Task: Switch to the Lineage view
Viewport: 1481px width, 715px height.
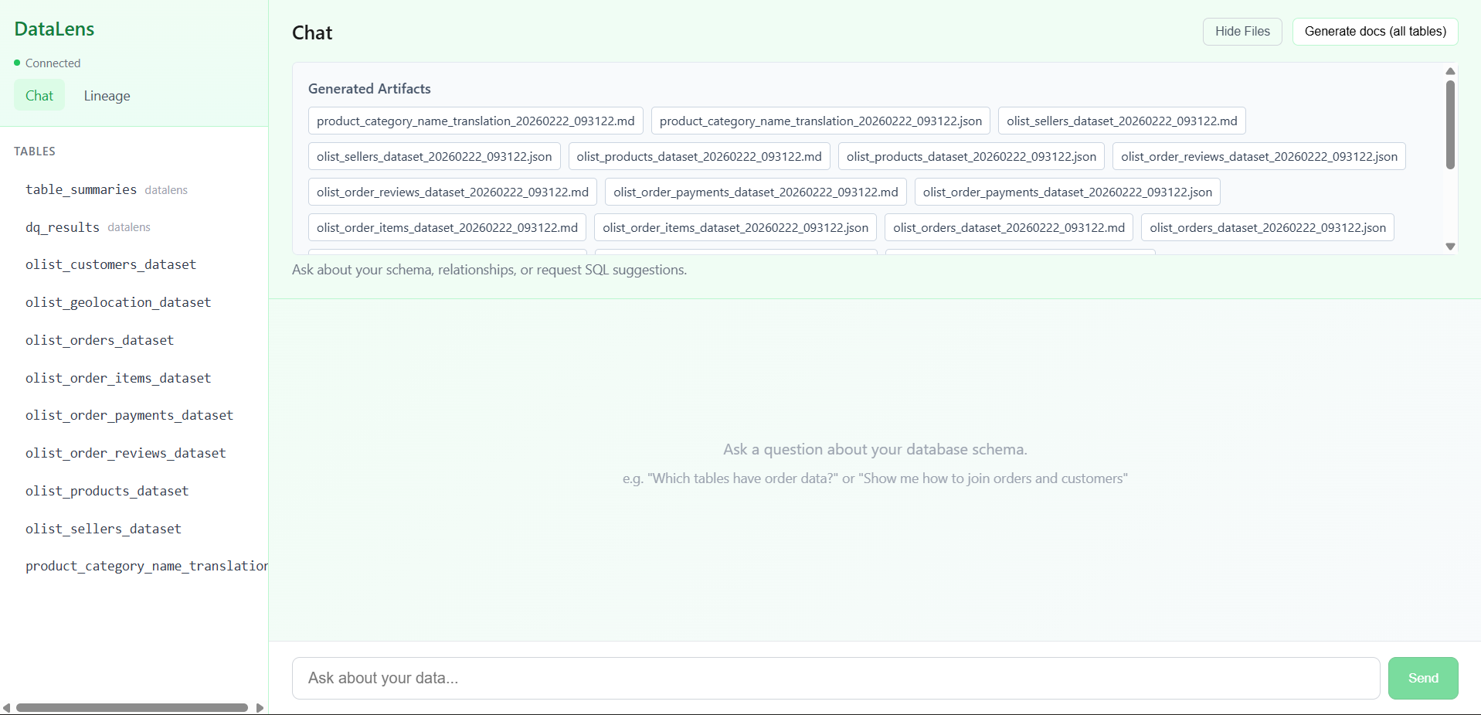Action: click(x=106, y=96)
